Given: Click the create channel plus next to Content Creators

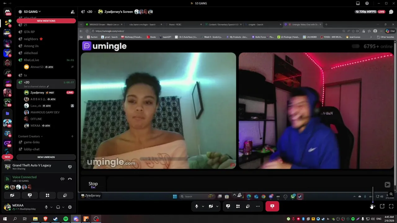Looking at the screenshot, I should pyautogui.click(x=72, y=136).
